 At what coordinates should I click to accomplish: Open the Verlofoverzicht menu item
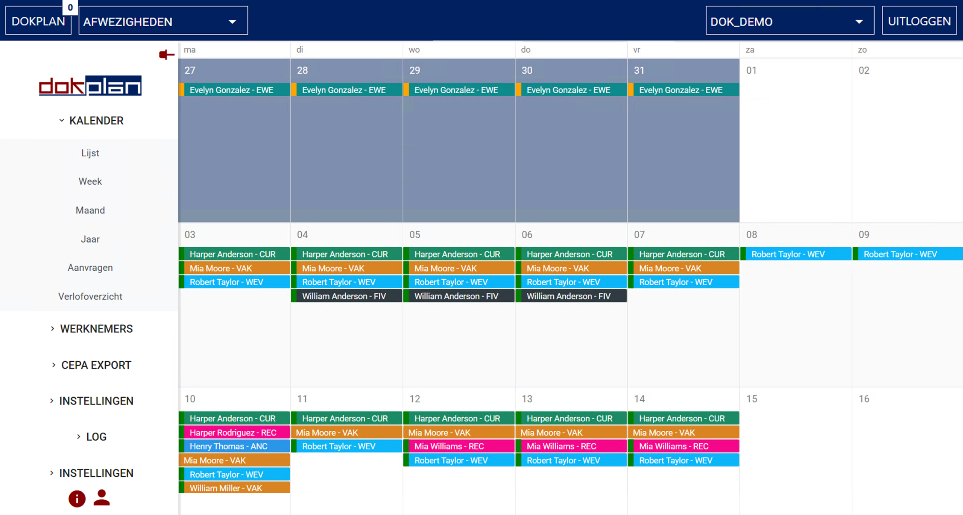90,296
